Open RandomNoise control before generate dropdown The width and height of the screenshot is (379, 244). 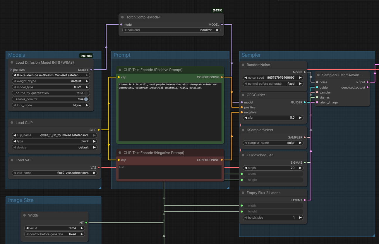coord(273,84)
